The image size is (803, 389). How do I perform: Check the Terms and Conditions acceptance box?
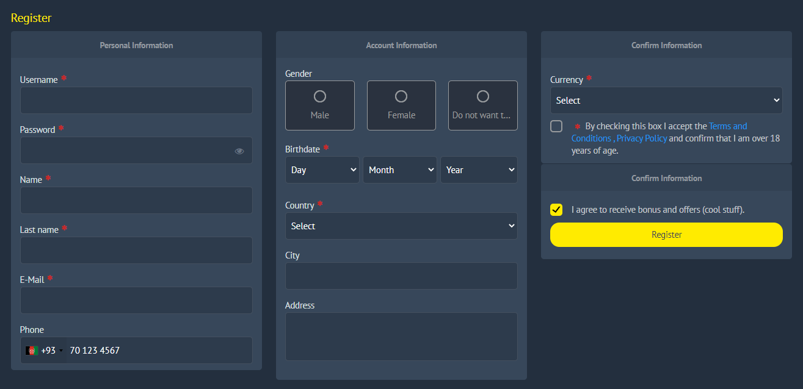click(x=556, y=126)
